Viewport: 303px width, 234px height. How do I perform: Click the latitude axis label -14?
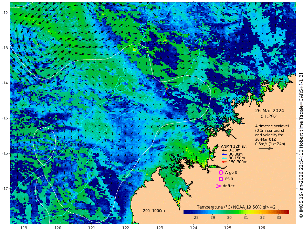5,83
